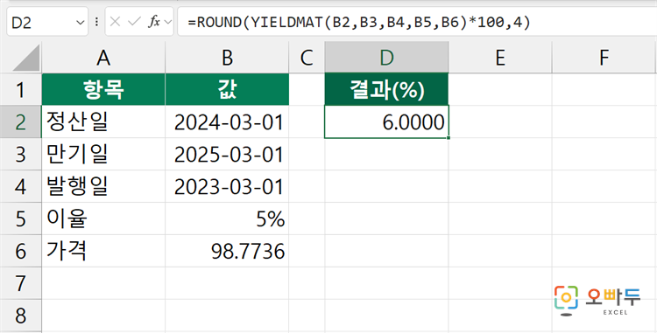Select row 3 header
This screenshot has height=333, width=657.
pyautogui.click(x=20, y=154)
